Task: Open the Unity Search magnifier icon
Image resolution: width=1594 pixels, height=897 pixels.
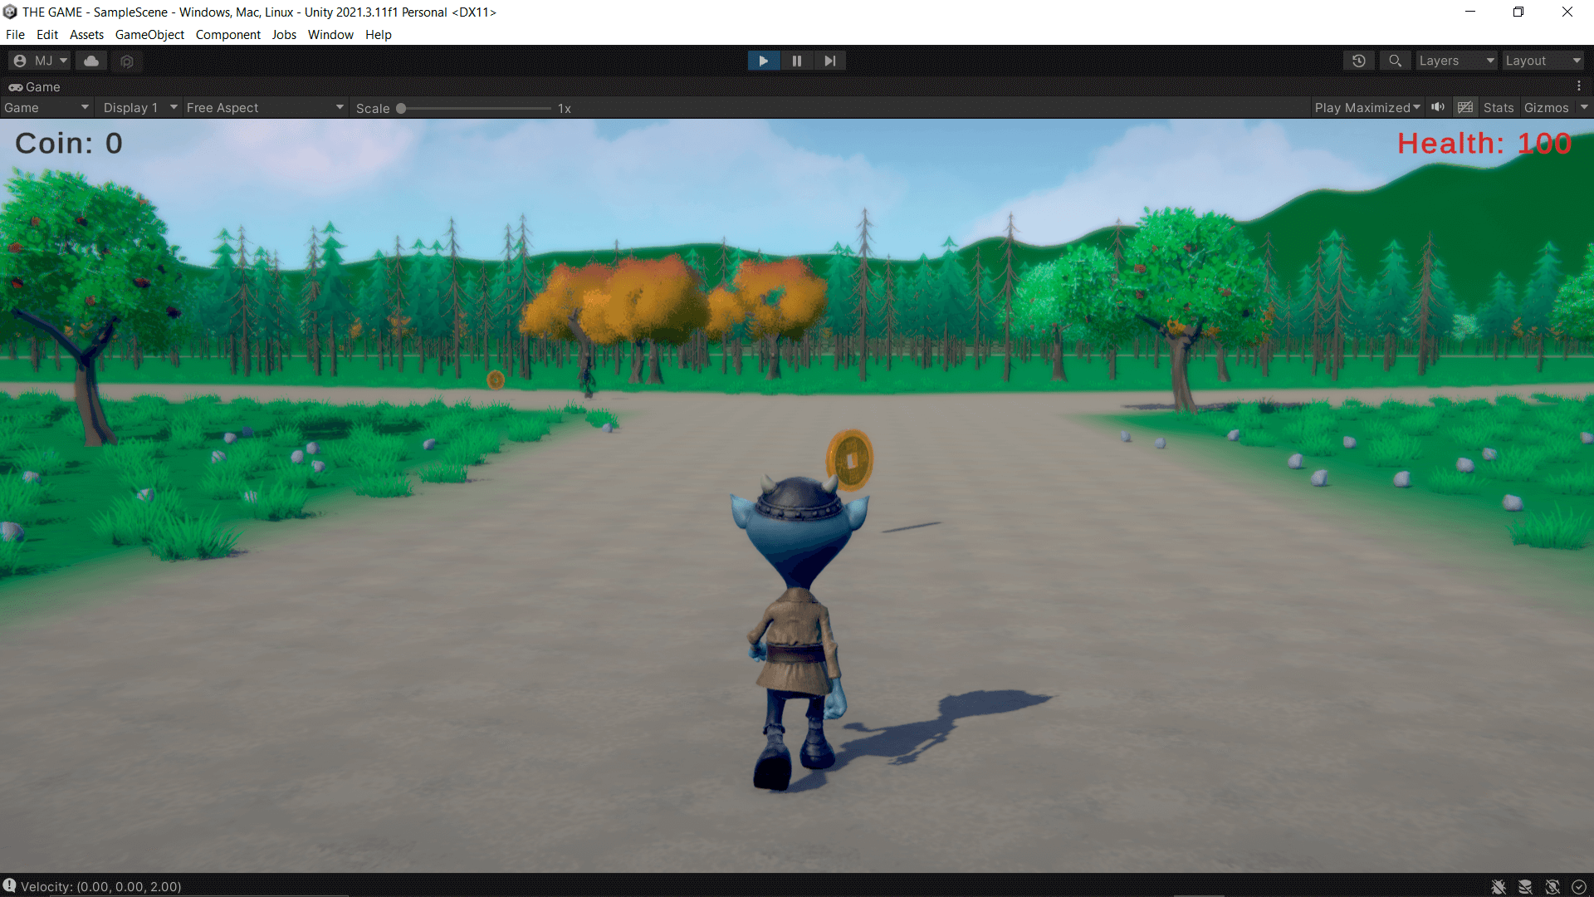Action: tap(1395, 61)
